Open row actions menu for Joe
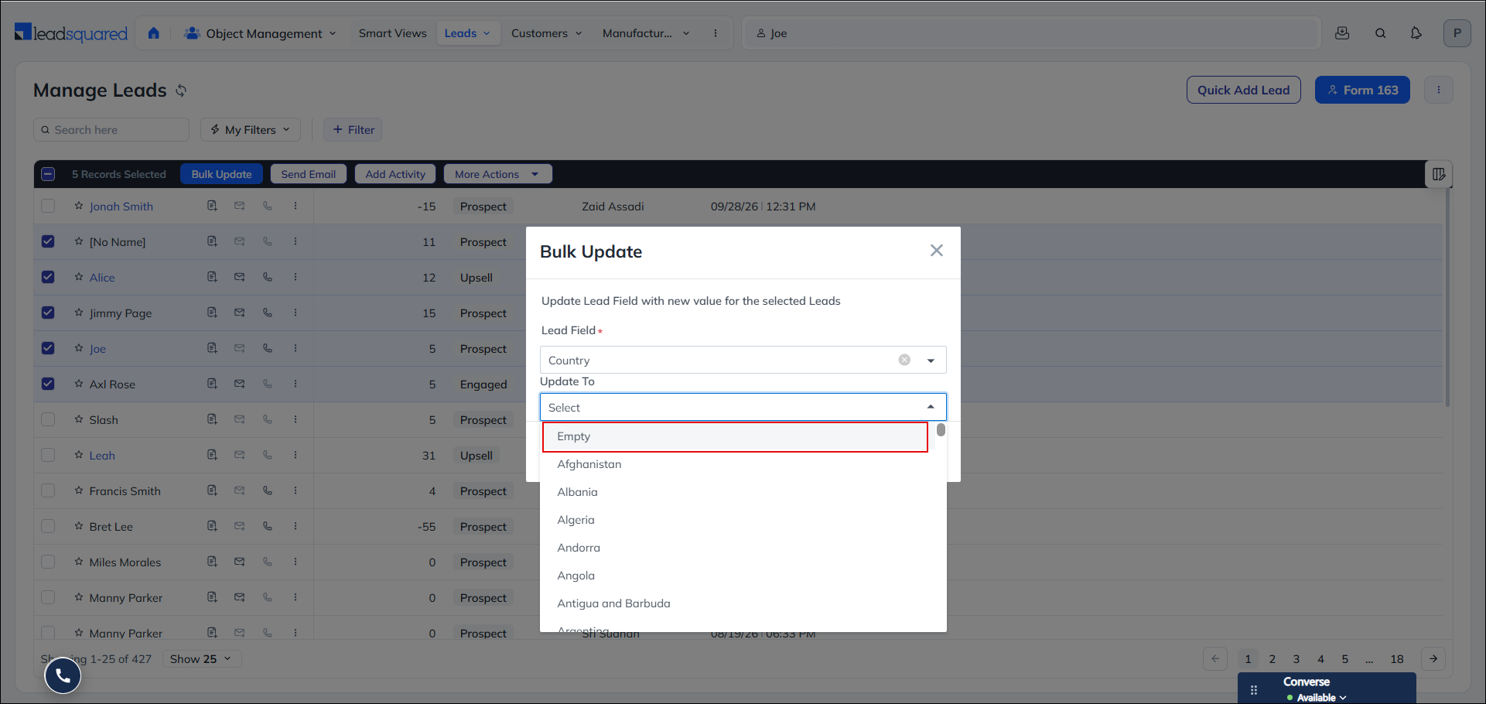The width and height of the screenshot is (1486, 704). tap(295, 348)
